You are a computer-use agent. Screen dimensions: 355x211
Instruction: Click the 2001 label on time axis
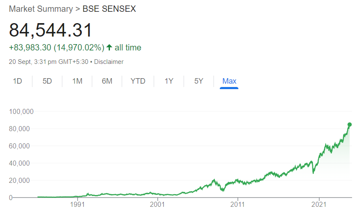(157, 204)
